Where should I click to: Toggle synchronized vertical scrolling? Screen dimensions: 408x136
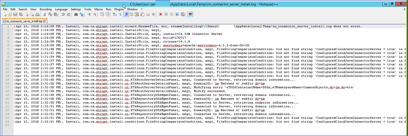(x=102, y=14)
